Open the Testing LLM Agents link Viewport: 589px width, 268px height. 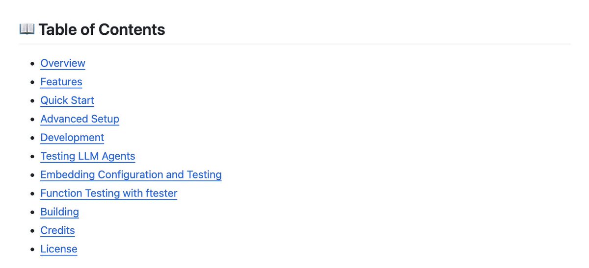point(87,156)
